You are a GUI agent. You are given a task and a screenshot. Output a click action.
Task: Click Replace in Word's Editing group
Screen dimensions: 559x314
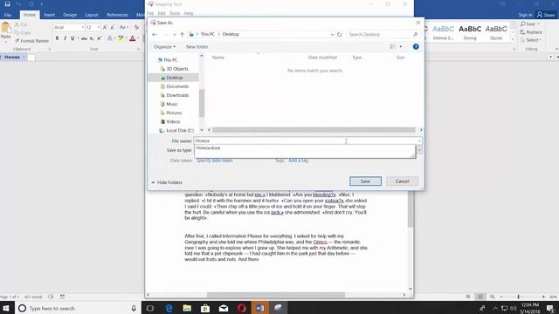click(531, 32)
